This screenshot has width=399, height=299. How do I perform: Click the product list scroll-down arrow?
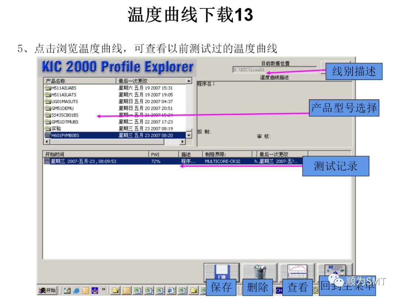[x=189, y=135]
